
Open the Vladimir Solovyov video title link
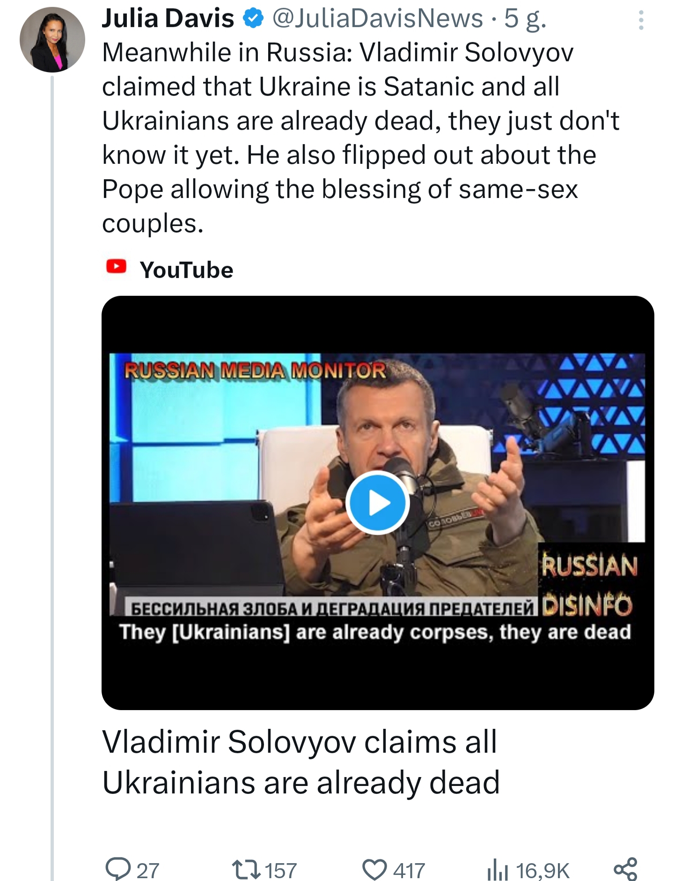301,762
